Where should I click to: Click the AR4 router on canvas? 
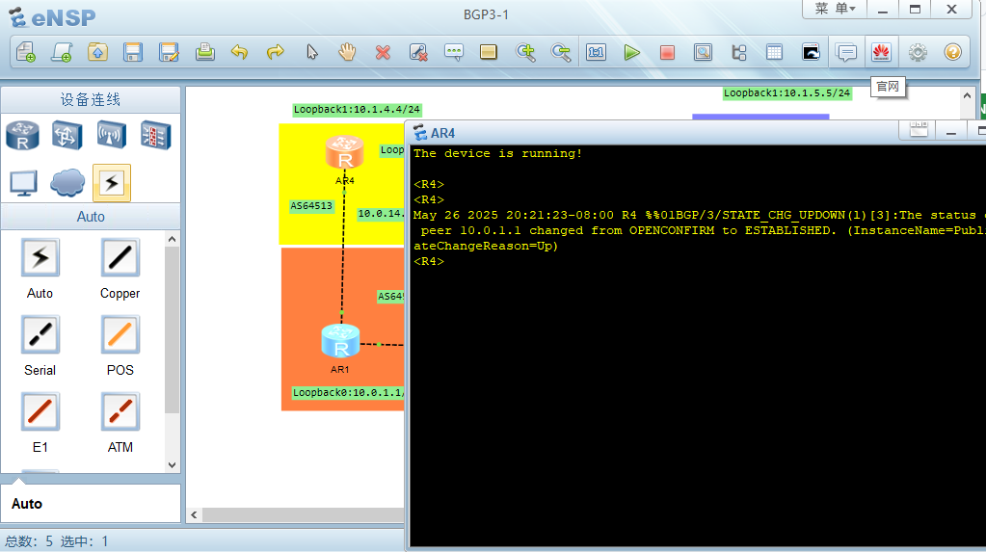pyautogui.click(x=345, y=152)
